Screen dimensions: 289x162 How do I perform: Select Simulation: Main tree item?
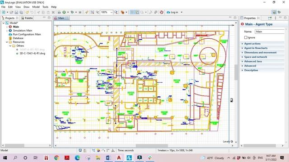23,31
